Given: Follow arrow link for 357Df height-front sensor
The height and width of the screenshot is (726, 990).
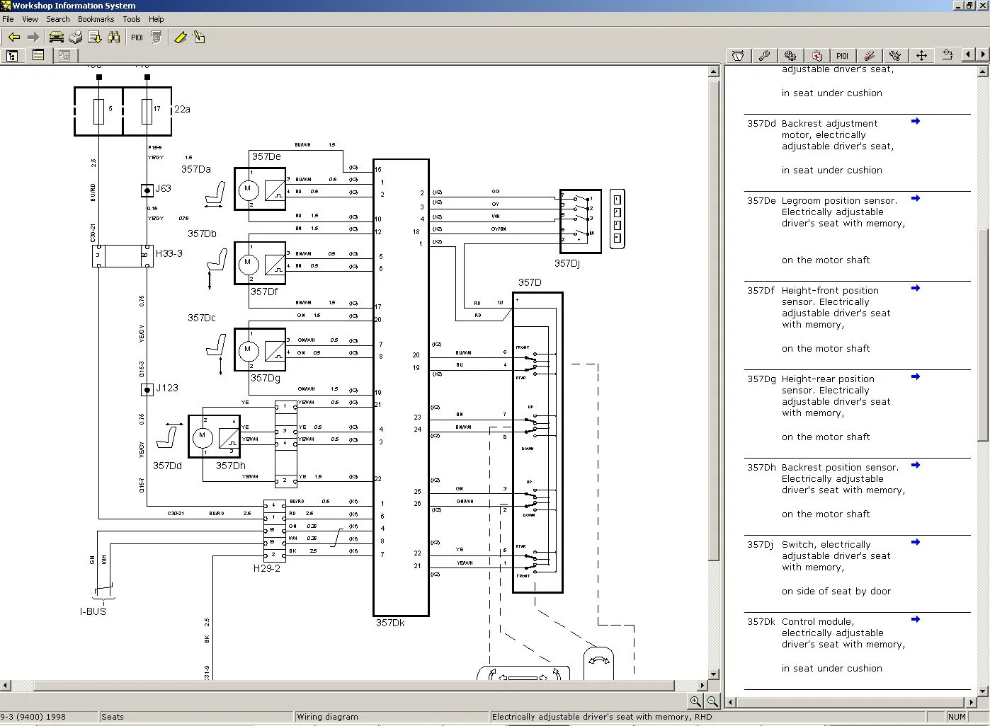Looking at the screenshot, I should pos(915,289).
